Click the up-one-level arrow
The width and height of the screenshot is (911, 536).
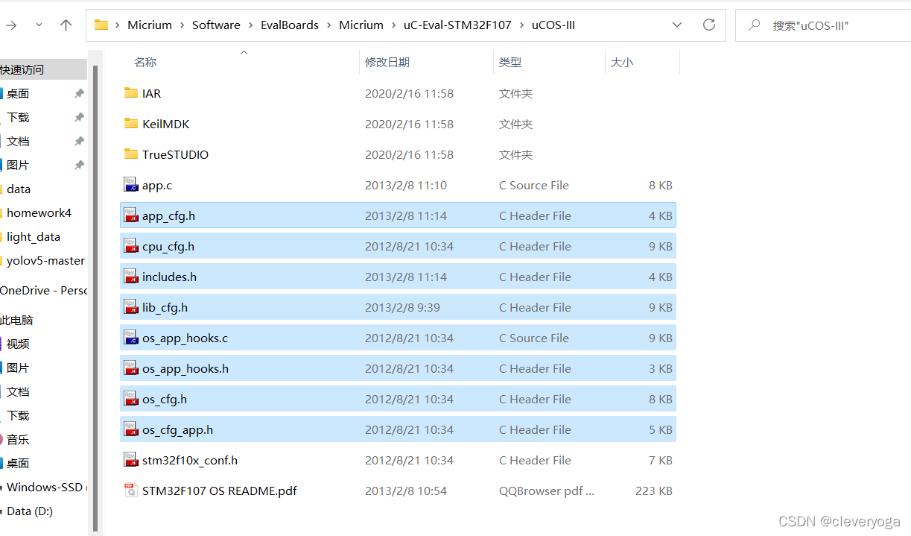click(66, 25)
